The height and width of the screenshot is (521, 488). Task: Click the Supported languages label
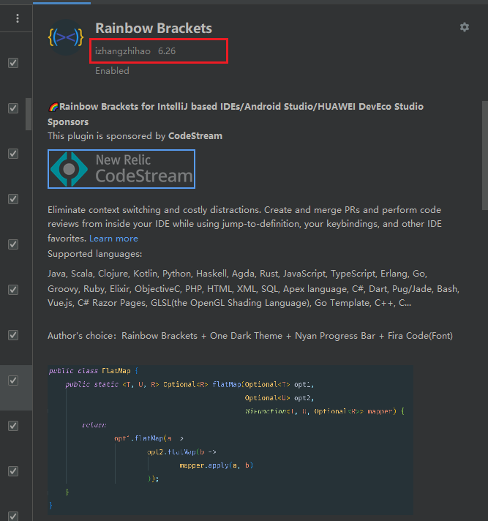(94, 254)
